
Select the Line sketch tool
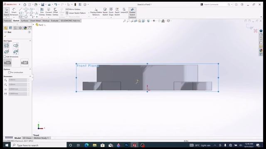pos(20,9)
